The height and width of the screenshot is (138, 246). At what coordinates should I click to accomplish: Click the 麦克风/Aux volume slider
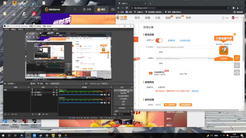point(81,95)
